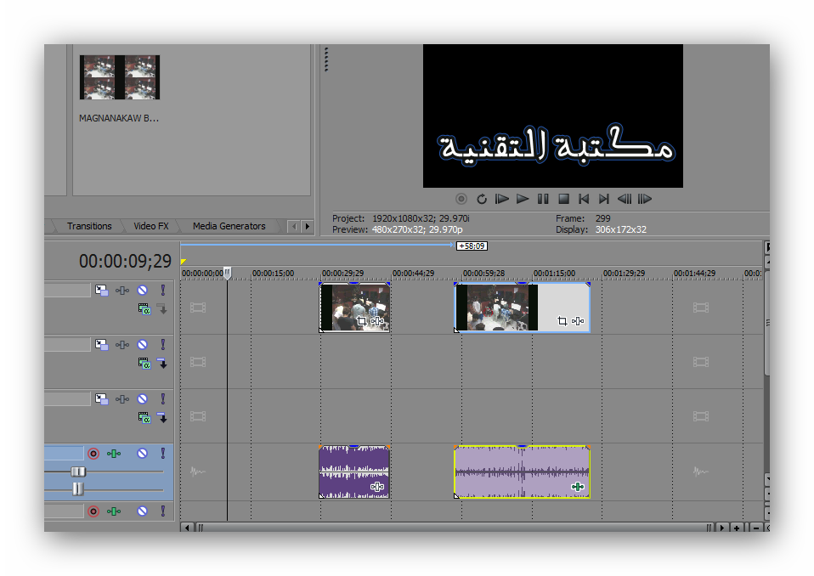The image size is (814, 576).
Task: Open Event FX on the selected audio clip
Action: click(578, 487)
